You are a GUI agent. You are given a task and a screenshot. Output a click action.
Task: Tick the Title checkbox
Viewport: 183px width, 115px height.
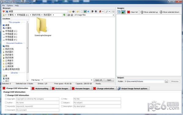(x=62, y=99)
